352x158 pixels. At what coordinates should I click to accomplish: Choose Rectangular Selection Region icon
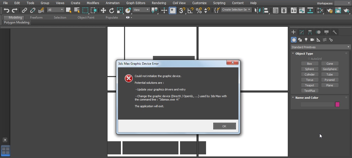(85, 10)
